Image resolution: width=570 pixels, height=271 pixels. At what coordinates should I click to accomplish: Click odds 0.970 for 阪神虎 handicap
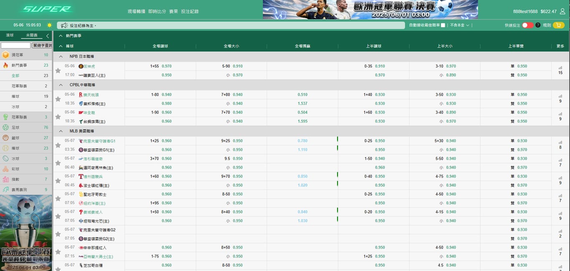point(166,66)
